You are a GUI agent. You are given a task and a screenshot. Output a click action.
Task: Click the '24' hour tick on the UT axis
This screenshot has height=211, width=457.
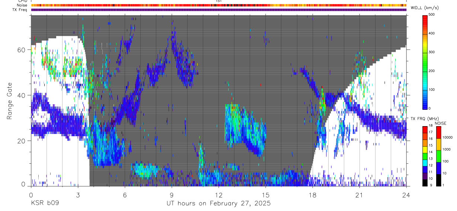(x=406, y=194)
